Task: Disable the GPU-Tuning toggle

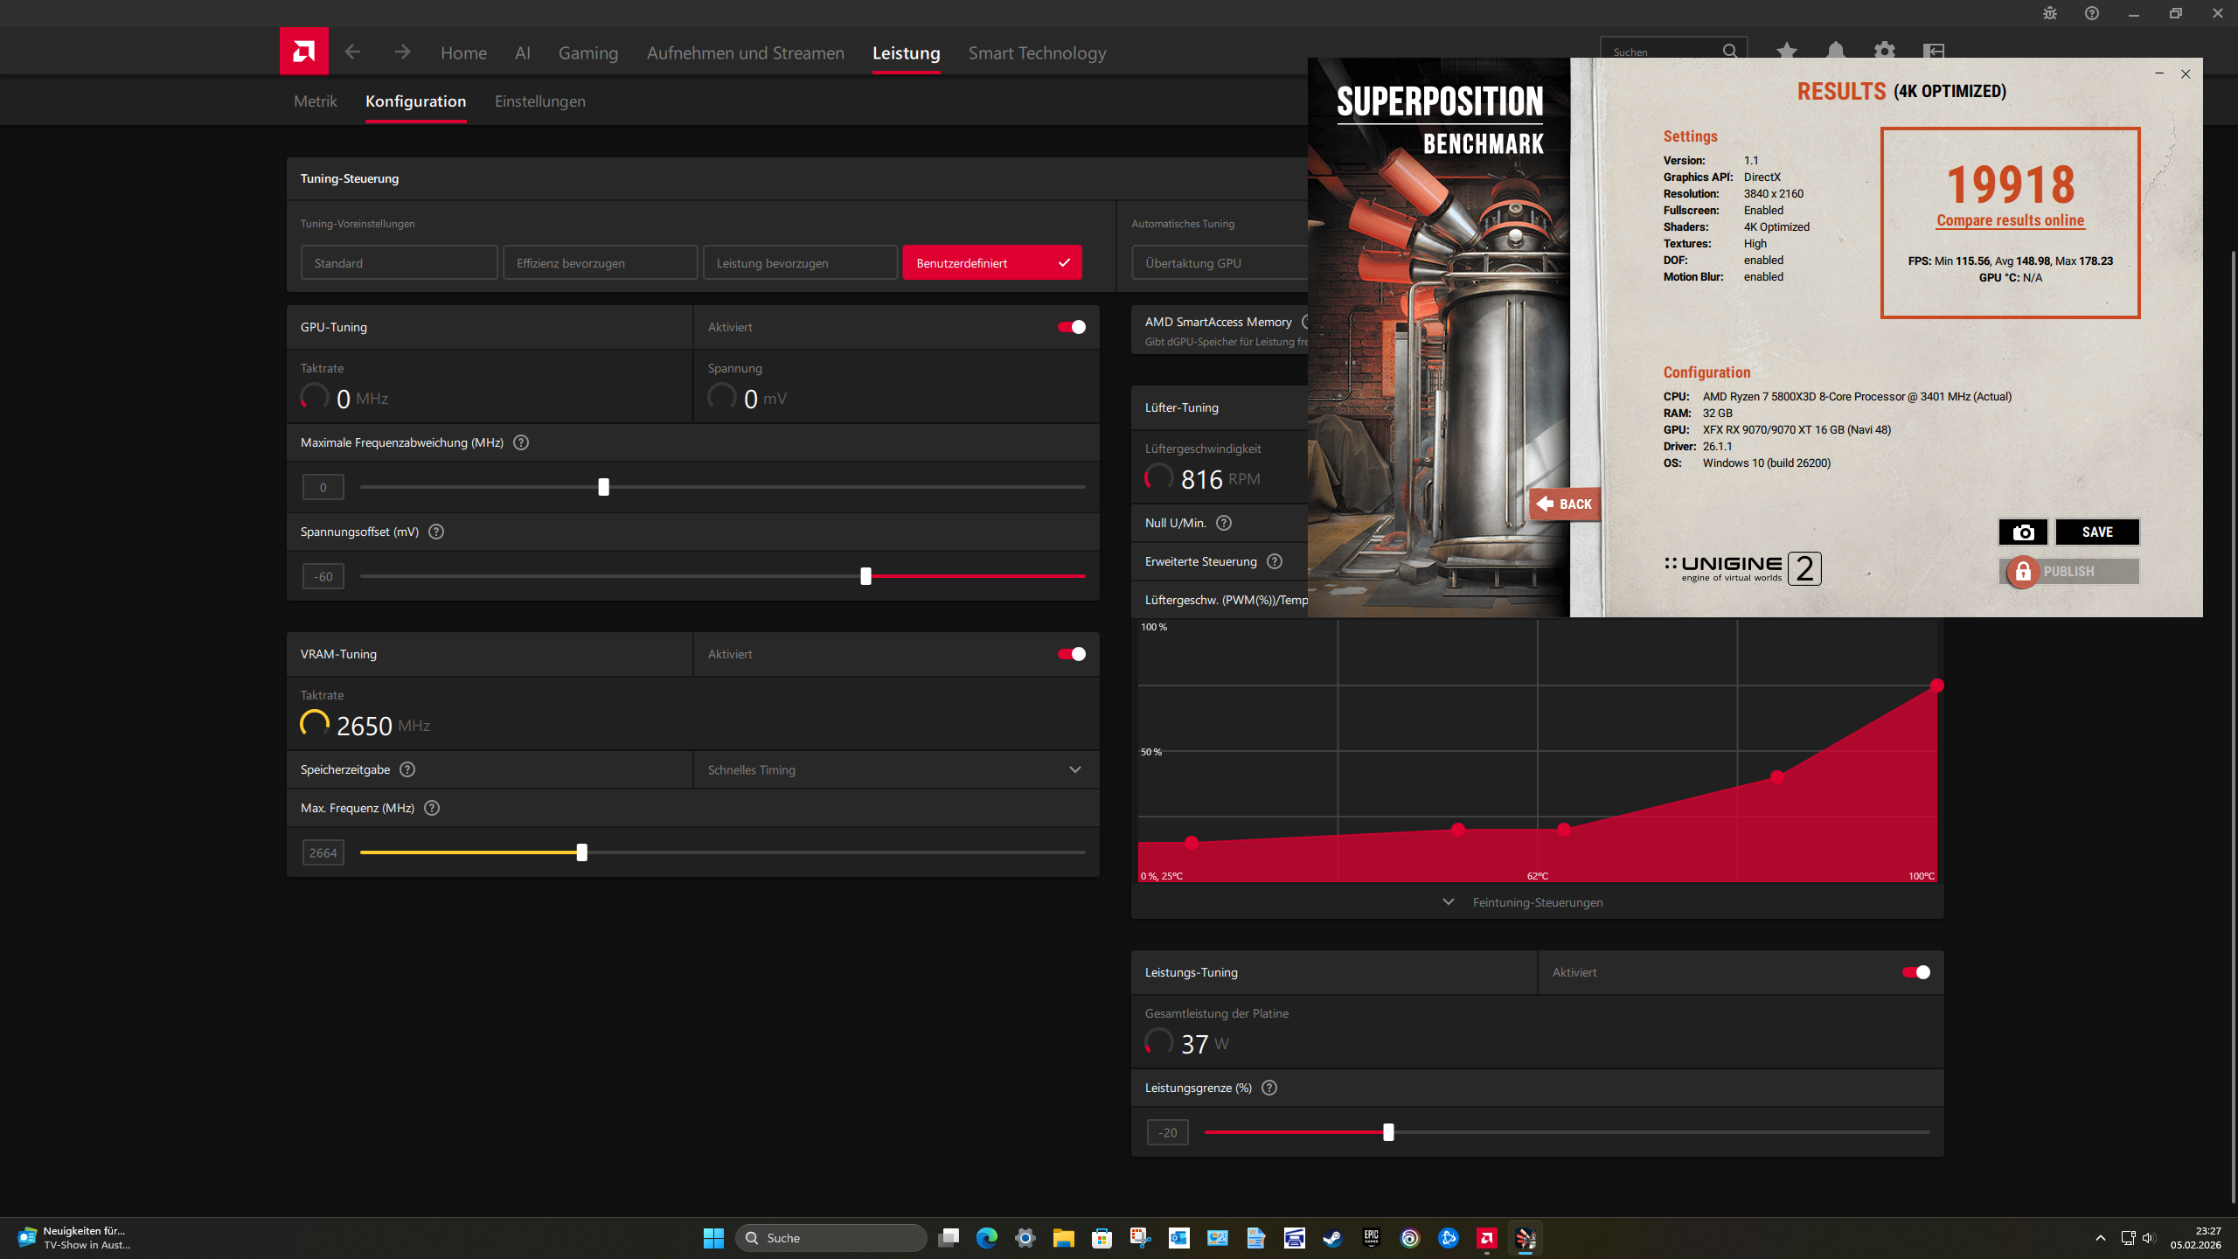Action: click(1072, 327)
